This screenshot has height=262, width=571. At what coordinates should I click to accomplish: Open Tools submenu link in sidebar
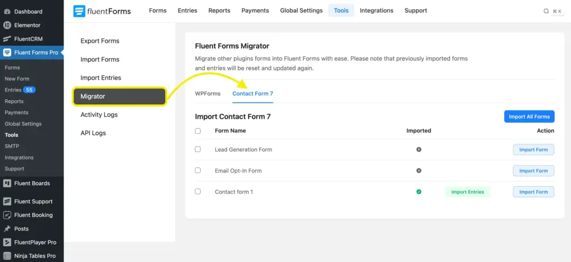[x=11, y=135]
